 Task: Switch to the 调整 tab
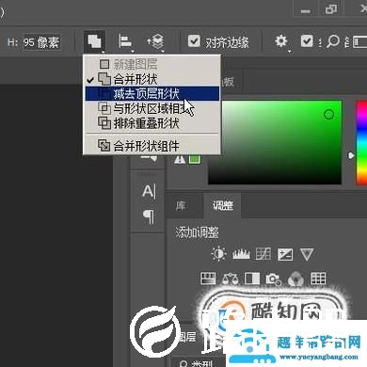pyautogui.click(x=223, y=205)
